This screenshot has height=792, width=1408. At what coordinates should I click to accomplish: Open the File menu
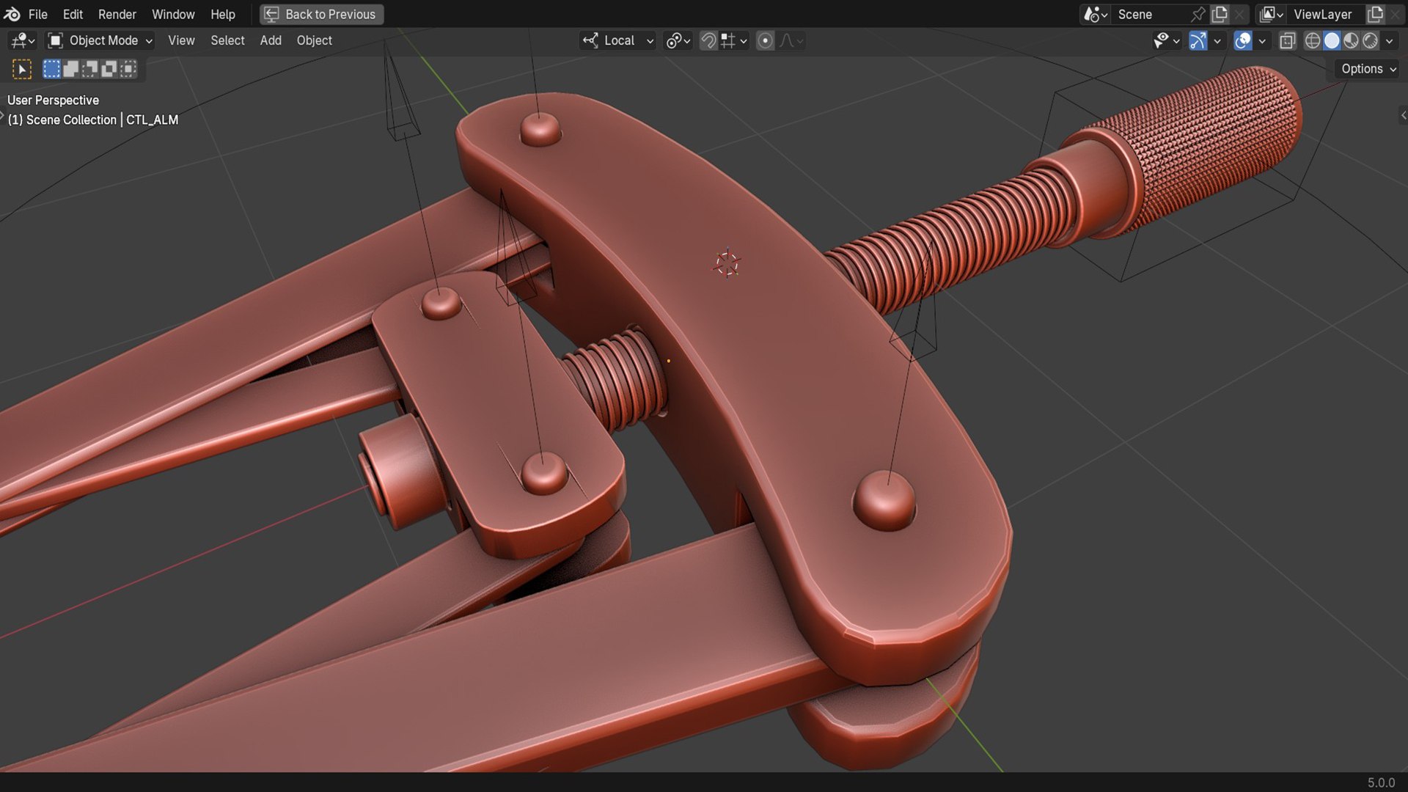pos(37,14)
